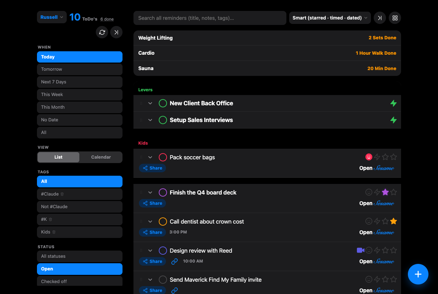The width and height of the screenshot is (438, 294).
Task: Open the Russell user dropdown
Action: click(52, 17)
